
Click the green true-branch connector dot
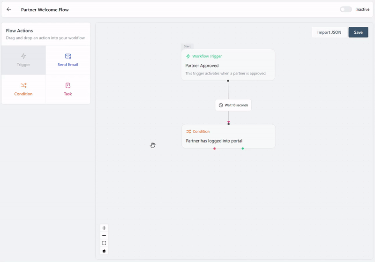pyautogui.click(x=242, y=149)
